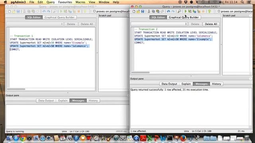Screen dimensions: 255x143
Task: Click Delete All button in right Query window
Action: [x=211, y=24]
